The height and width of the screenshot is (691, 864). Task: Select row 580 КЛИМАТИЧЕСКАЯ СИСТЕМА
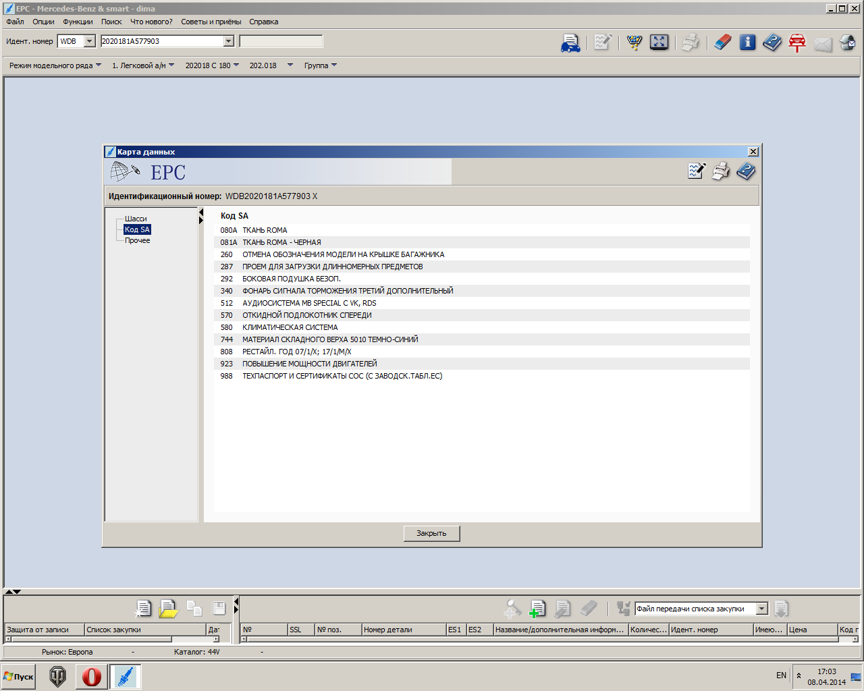coord(481,327)
